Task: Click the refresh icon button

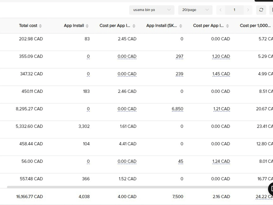Action: 261,10
